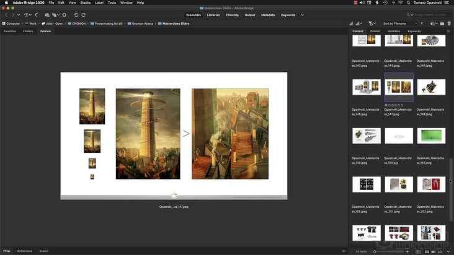
Task: Click the larger thumbnail size plus icon
Action: 407,251
